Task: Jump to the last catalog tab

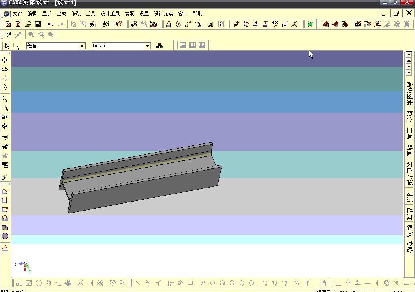Action: click(409, 73)
